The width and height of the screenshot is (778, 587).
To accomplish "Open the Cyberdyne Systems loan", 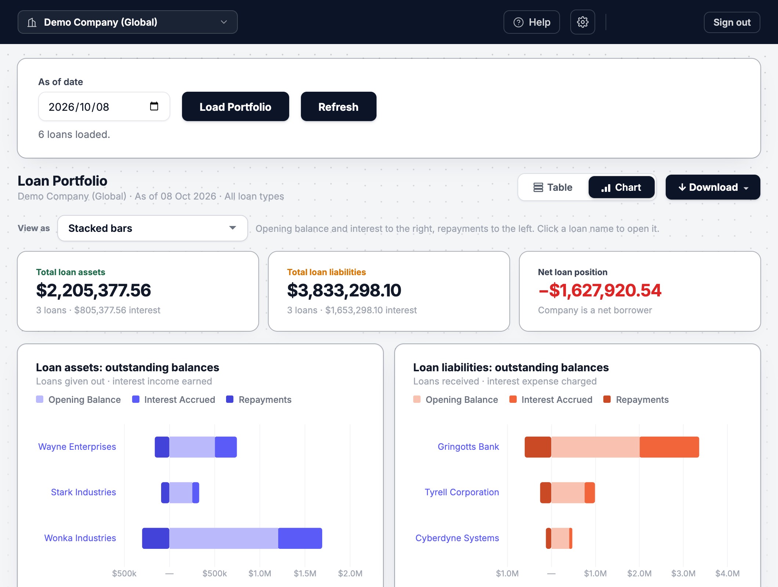I will tap(457, 538).
